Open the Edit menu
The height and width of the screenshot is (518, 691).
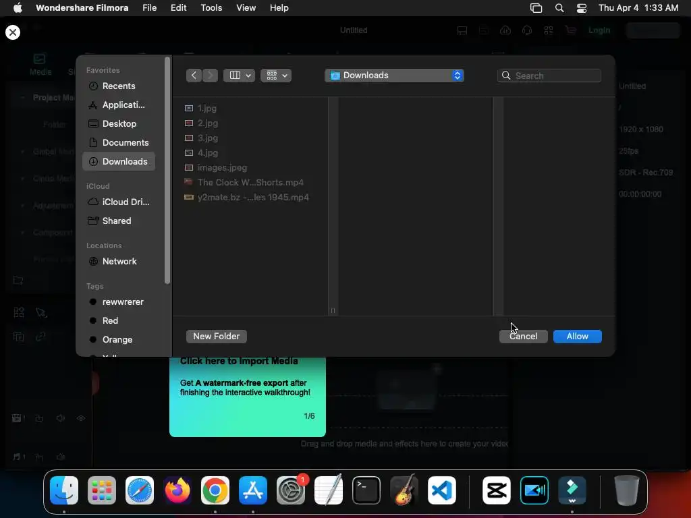[x=178, y=8]
